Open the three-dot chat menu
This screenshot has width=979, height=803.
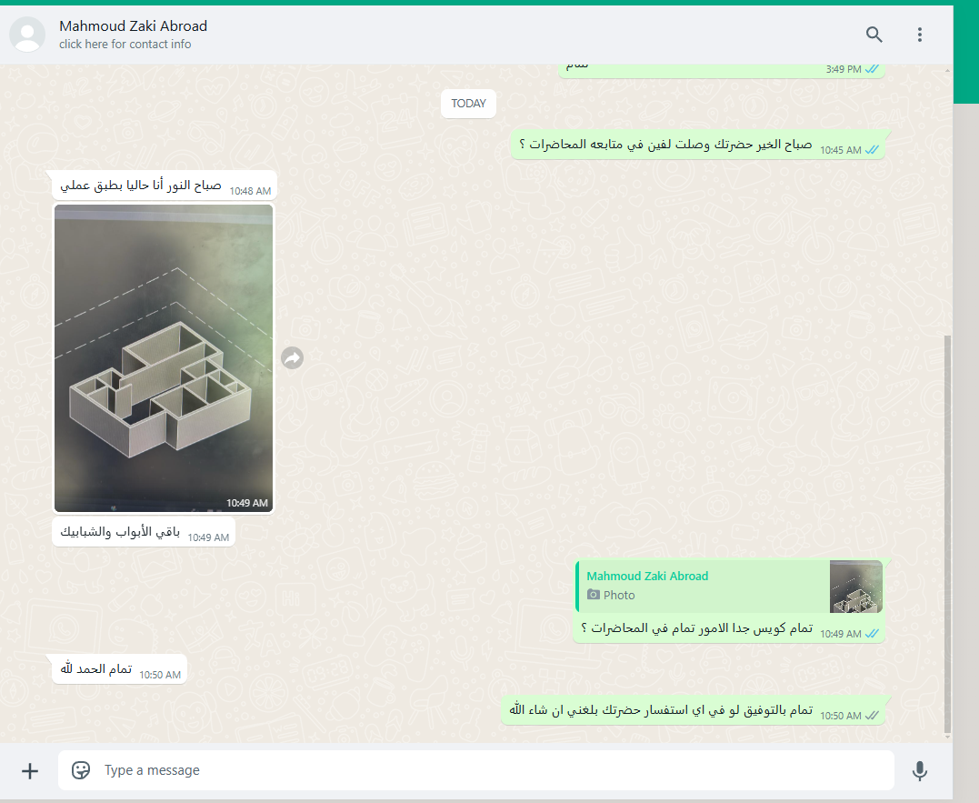pyautogui.click(x=920, y=35)
